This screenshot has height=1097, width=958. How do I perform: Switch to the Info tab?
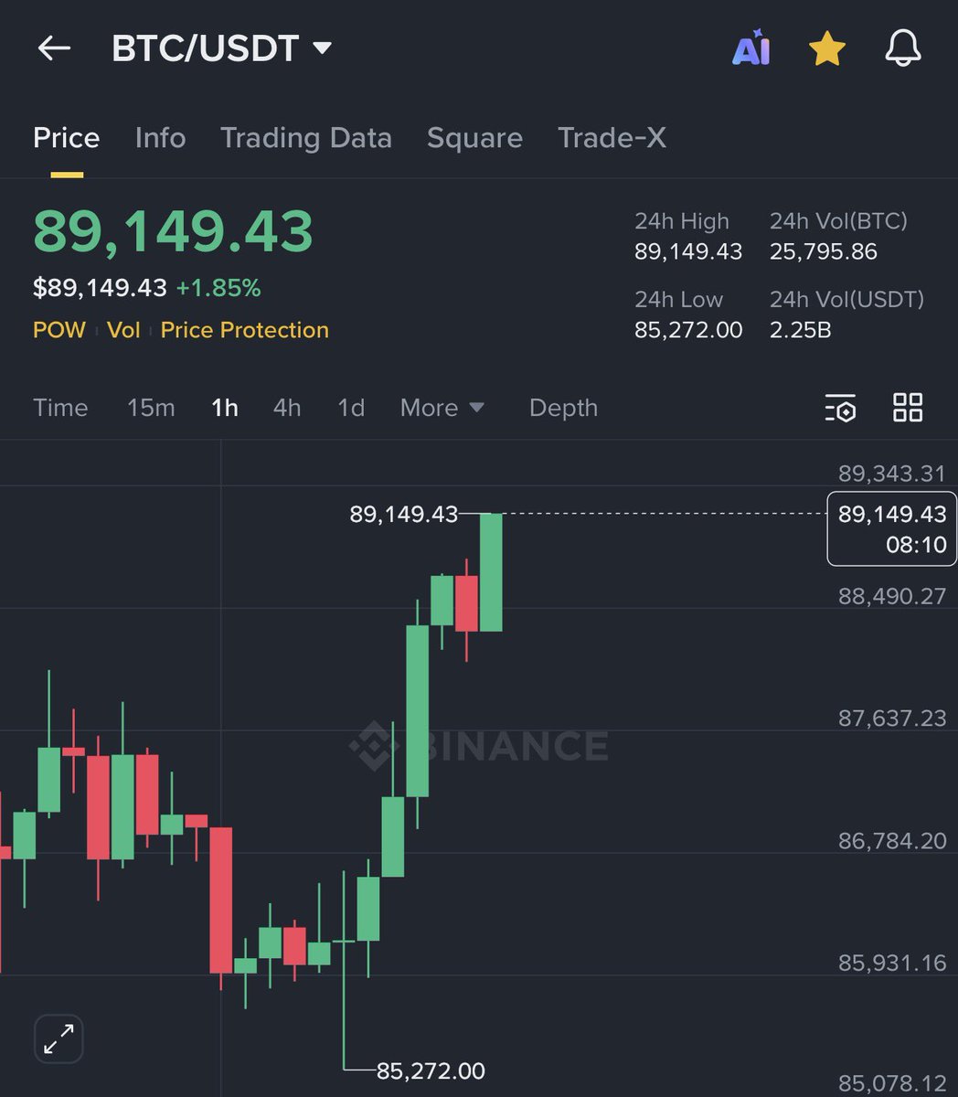click(160, 138)
